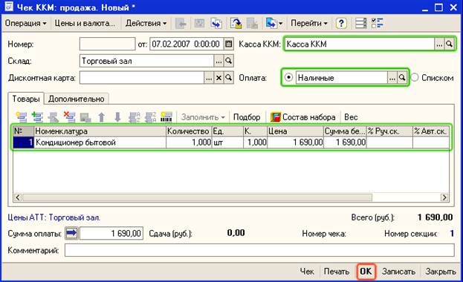This screenshot has width=463, height=282.
Task: Open the Перейти dropdown menu
Action: [x=309, y=23]
